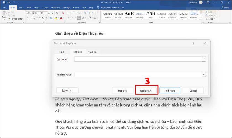Click the Share button
Image resolution: width=232 pixels, height=138 pixels.
point(225,7)
